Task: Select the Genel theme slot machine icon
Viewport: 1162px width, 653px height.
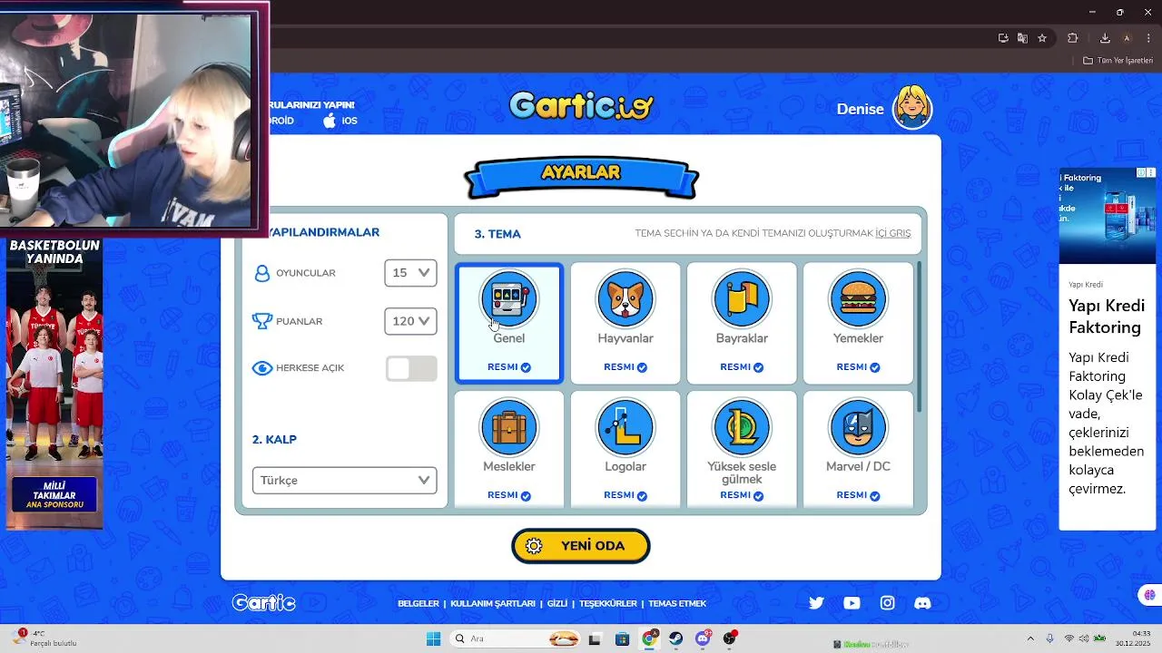Action: pyautogui.click(x=509, y=299)
